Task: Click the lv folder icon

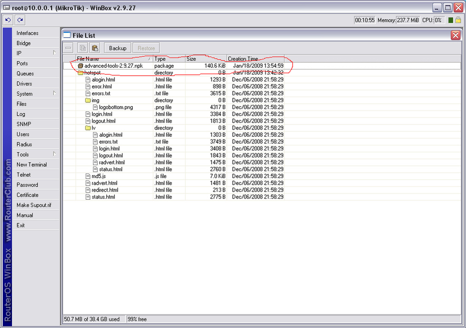Action: [88, 128]
